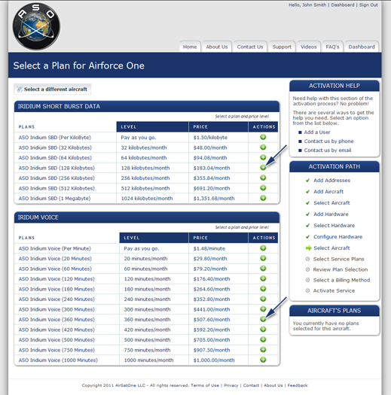Click ASO Iridium Voice (360 Minutes) plan name
Image resolution: width=391 pixels, height=395 pixels.
coord(57,320)
